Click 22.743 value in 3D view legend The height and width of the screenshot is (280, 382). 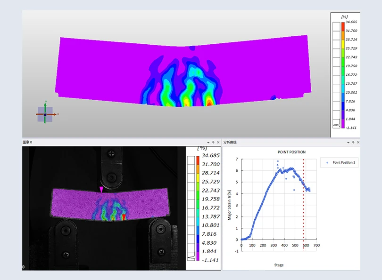351,57
